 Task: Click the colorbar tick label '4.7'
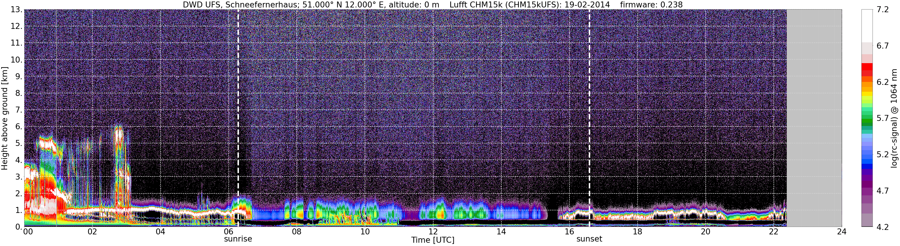pos(883,191)
